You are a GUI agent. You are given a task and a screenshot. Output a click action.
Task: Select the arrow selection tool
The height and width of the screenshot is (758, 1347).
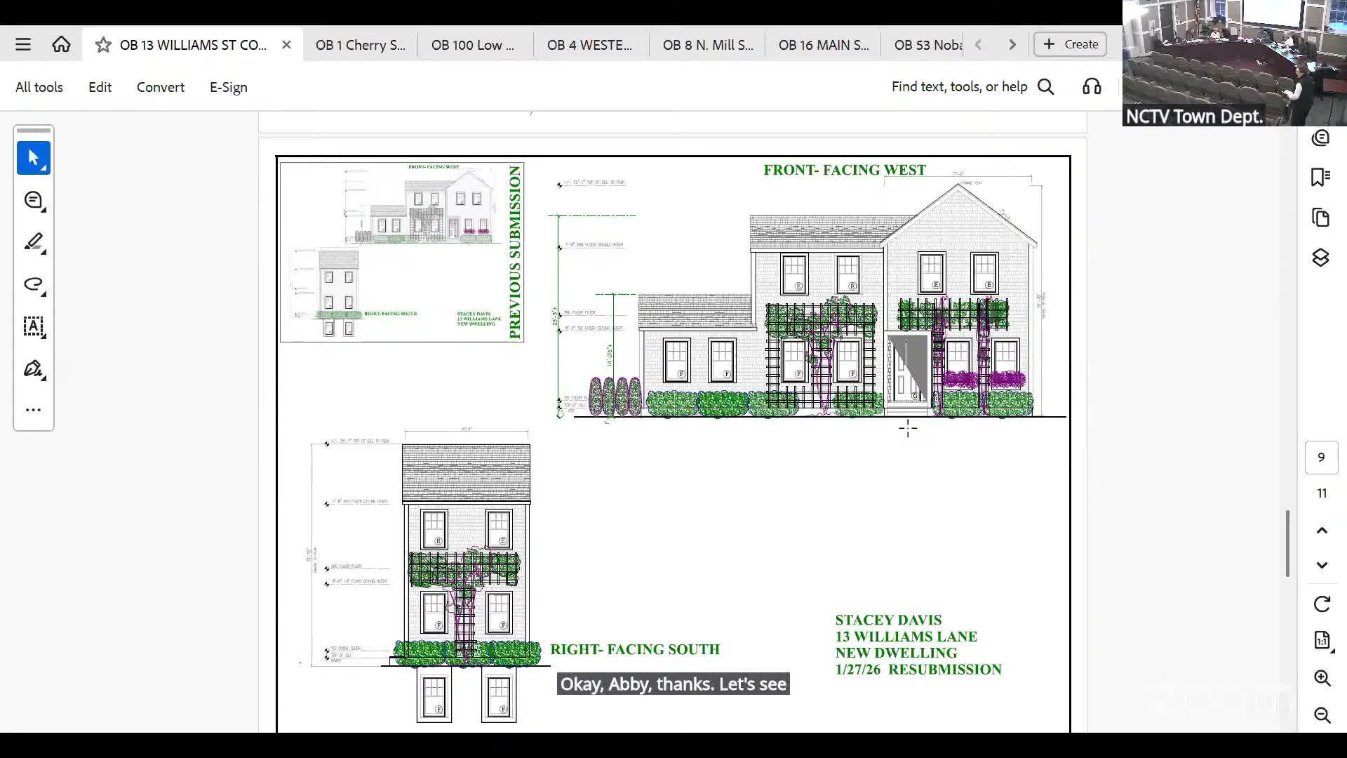tap(33, 158)
